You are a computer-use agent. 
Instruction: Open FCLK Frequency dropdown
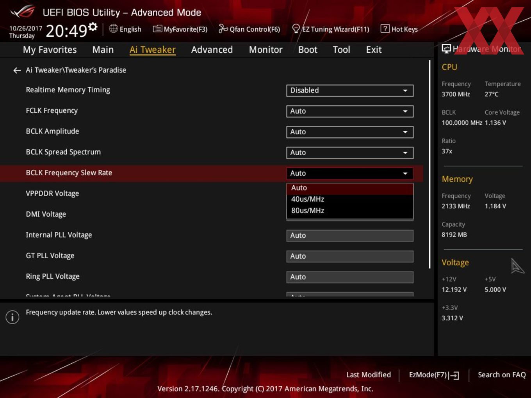point(350,111)
